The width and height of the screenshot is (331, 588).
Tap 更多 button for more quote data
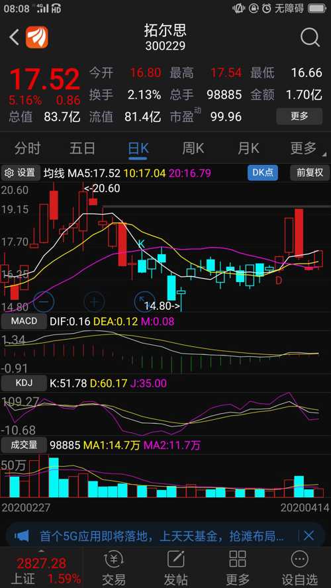(x=299, y=117)
